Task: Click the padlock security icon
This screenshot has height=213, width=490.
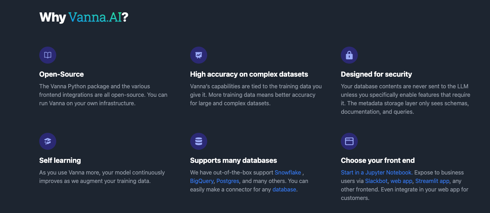Action: click(x=349, y=55)
